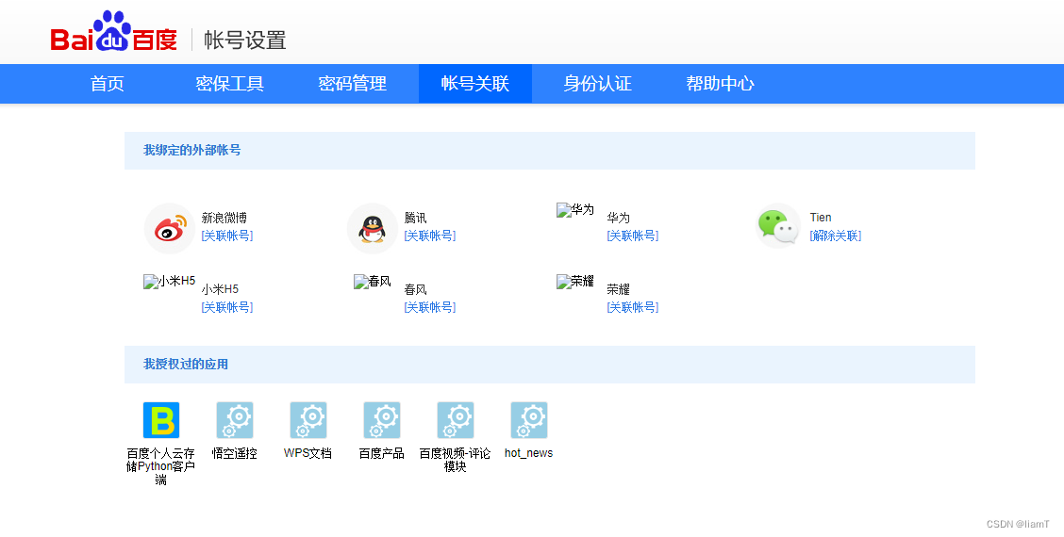Click the broken 荣耀 image icon
The width and height of the screenshot is (1064, 537).
(575, 282)
